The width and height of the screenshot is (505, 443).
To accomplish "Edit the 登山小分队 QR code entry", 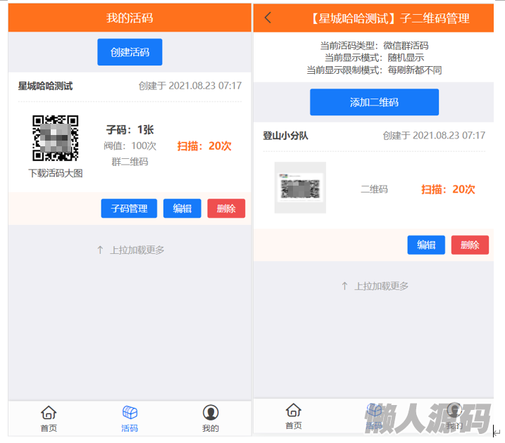I will coord(426,245).
